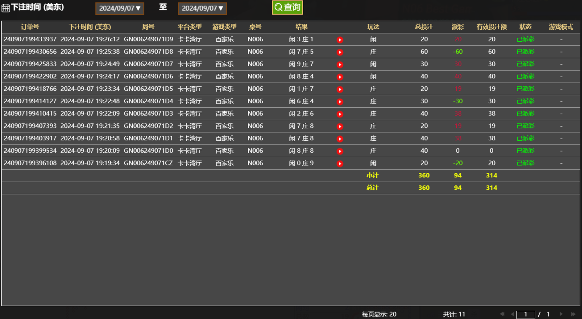Viewport: 582px width, 319px height.
Task: Jump to the last page arrow
Action: coord(573,314)
